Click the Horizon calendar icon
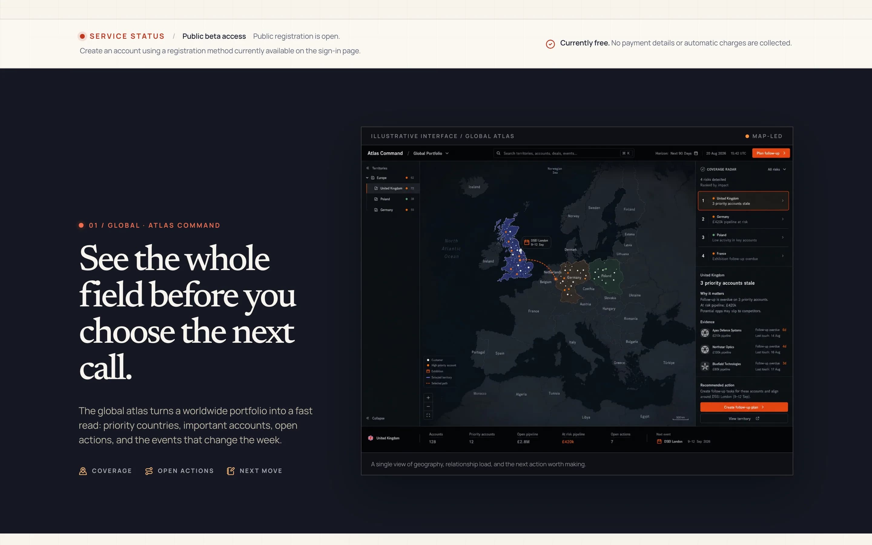Screen dimensions: 872x545 pyautogui.click(x=696, y=153)
